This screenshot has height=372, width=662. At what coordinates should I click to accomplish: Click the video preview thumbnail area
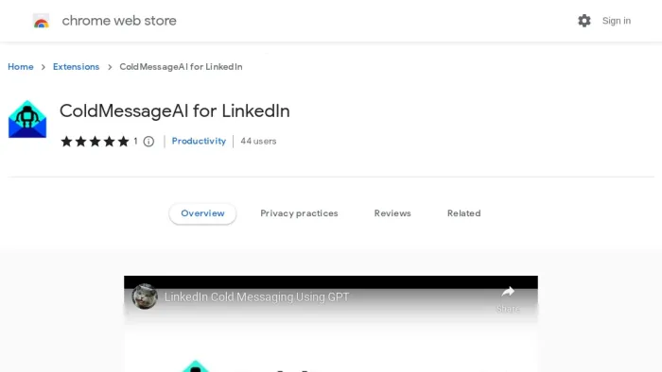coord(331,324)
